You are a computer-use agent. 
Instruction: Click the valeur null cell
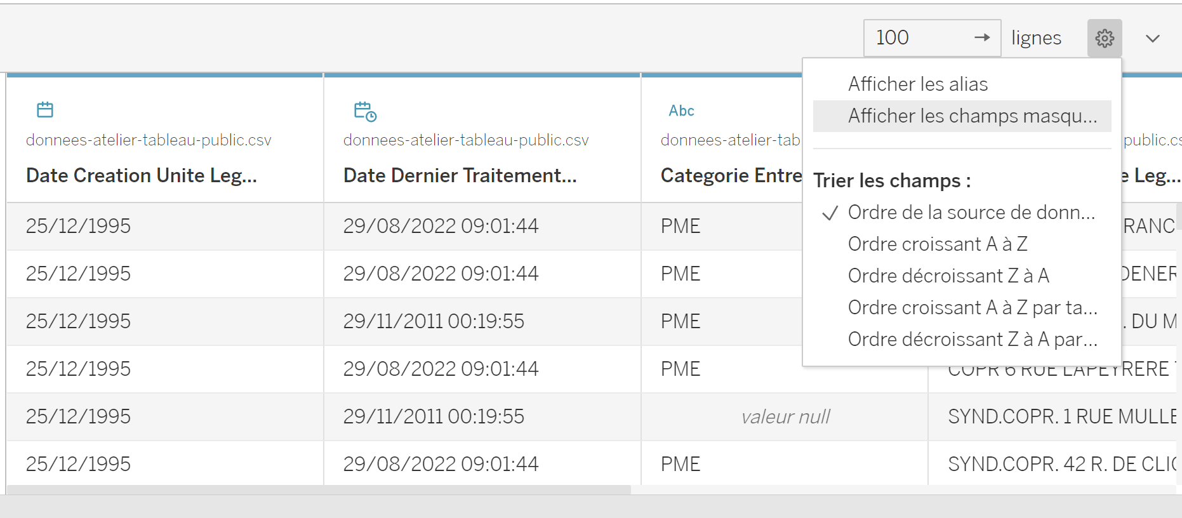(x=785, y=417)
